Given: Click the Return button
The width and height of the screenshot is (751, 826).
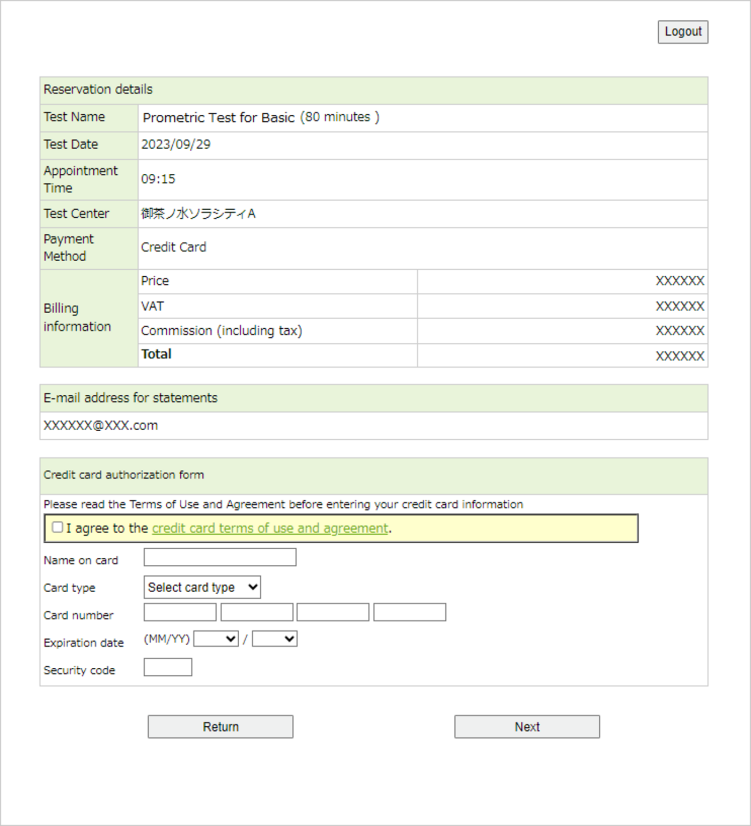Looking at the screenshot, I should click(x=220, y=727).
